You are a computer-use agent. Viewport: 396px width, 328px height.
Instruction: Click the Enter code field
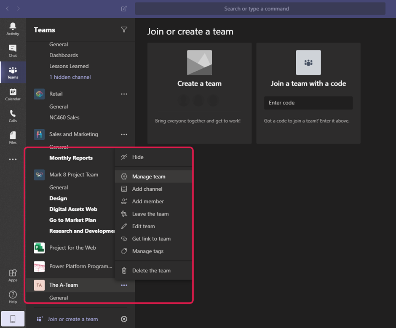308,103
